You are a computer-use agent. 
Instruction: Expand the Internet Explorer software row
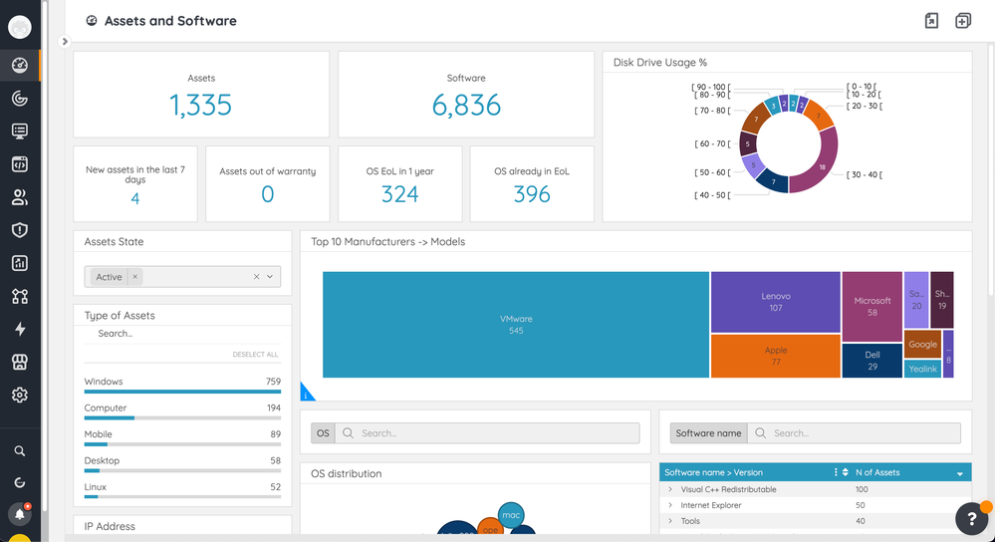(670, 506)
